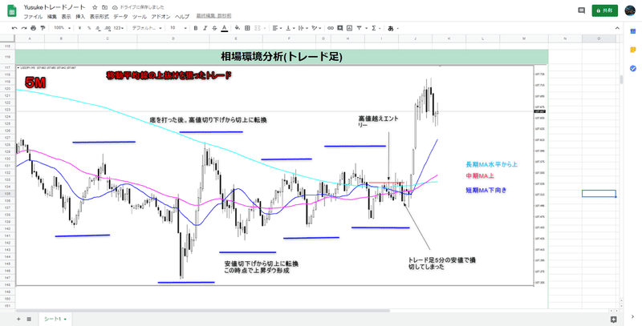Image resolution: width=642 pixels, height=326 pixels.
Task: Open the ヘルプ menu
Action: [182, 17]
